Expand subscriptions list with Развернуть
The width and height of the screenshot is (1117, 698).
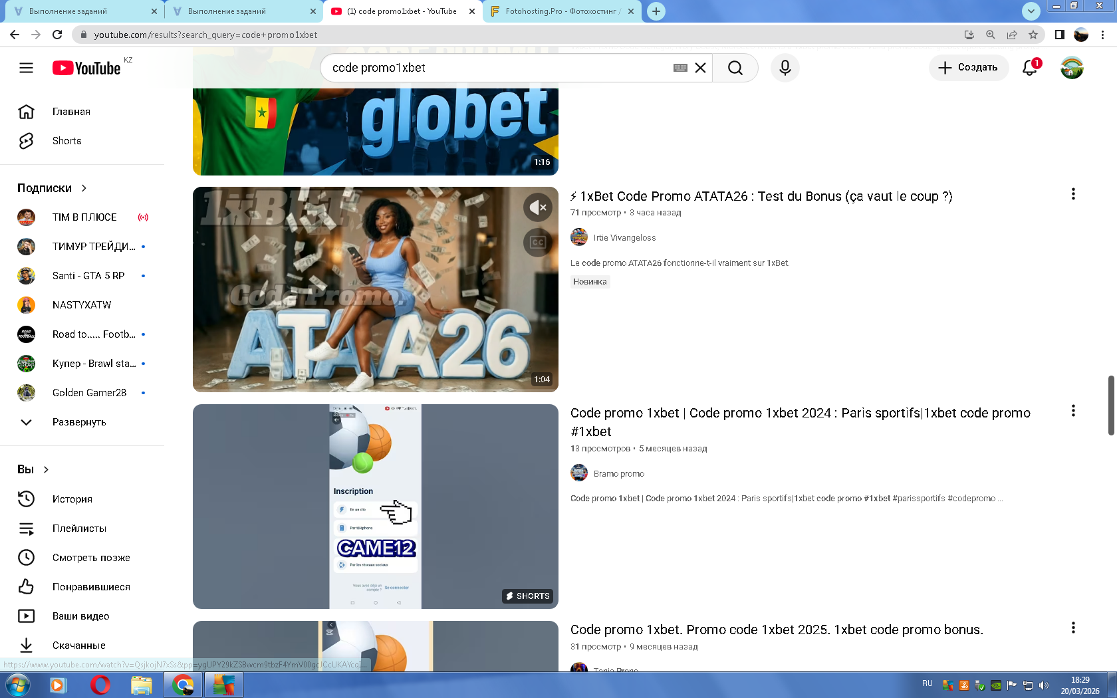coord(82,422)
